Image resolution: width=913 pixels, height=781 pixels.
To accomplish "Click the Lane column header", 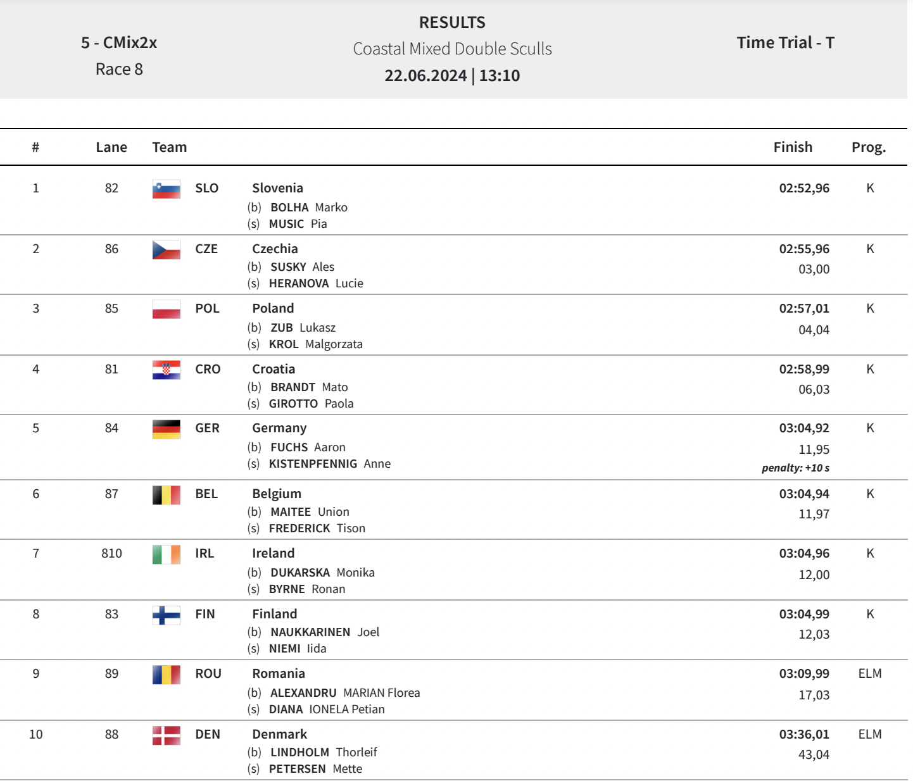I will (111, 147).
